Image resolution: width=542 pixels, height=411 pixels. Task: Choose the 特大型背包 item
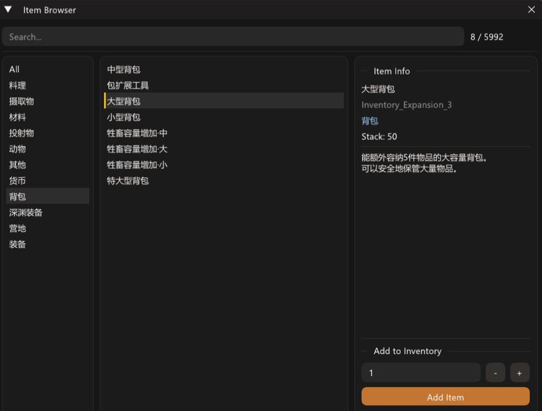click(x=128, y=181)
